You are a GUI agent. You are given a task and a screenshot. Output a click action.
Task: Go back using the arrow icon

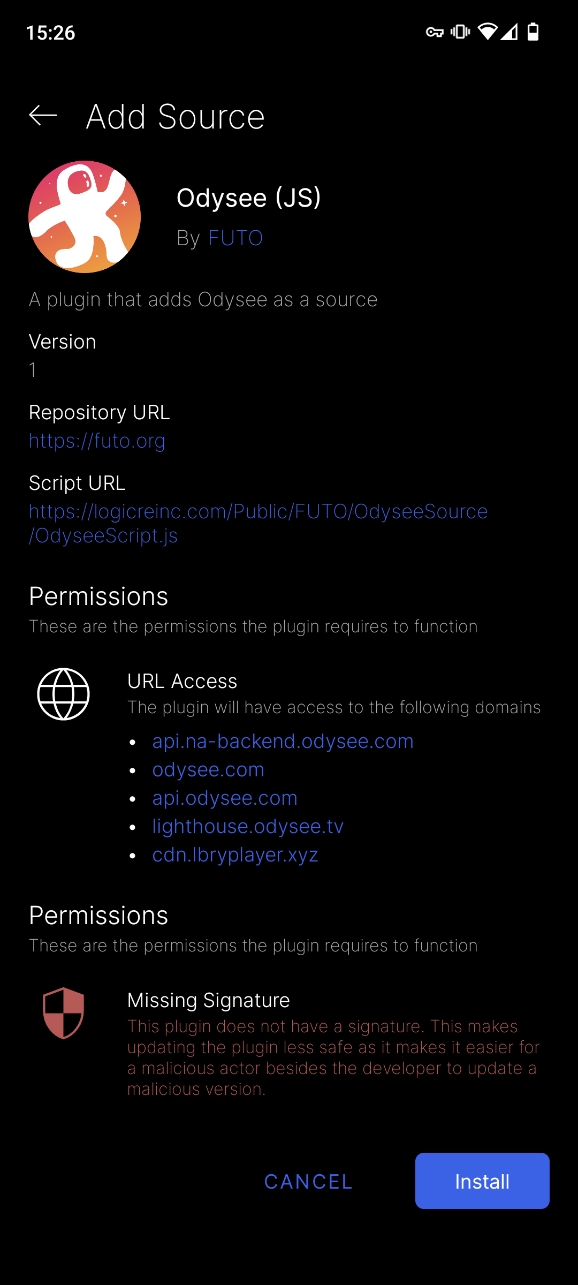coord(43,115)
